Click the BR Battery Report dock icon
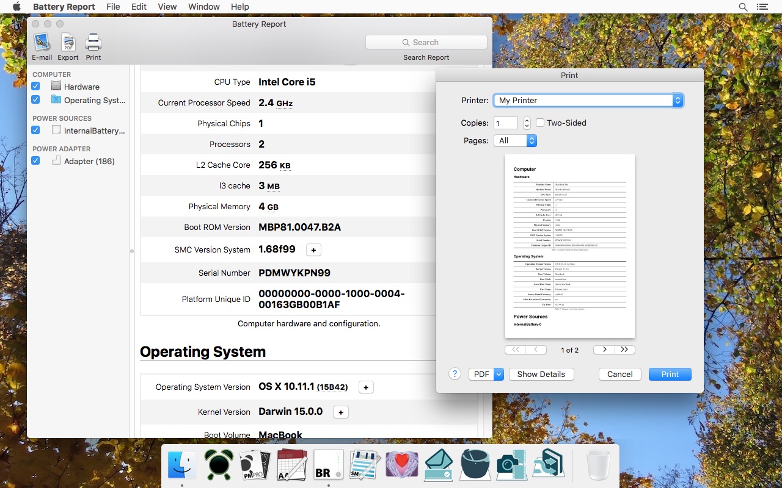This screenshot has height=488, width=782. tap(328, 465)
